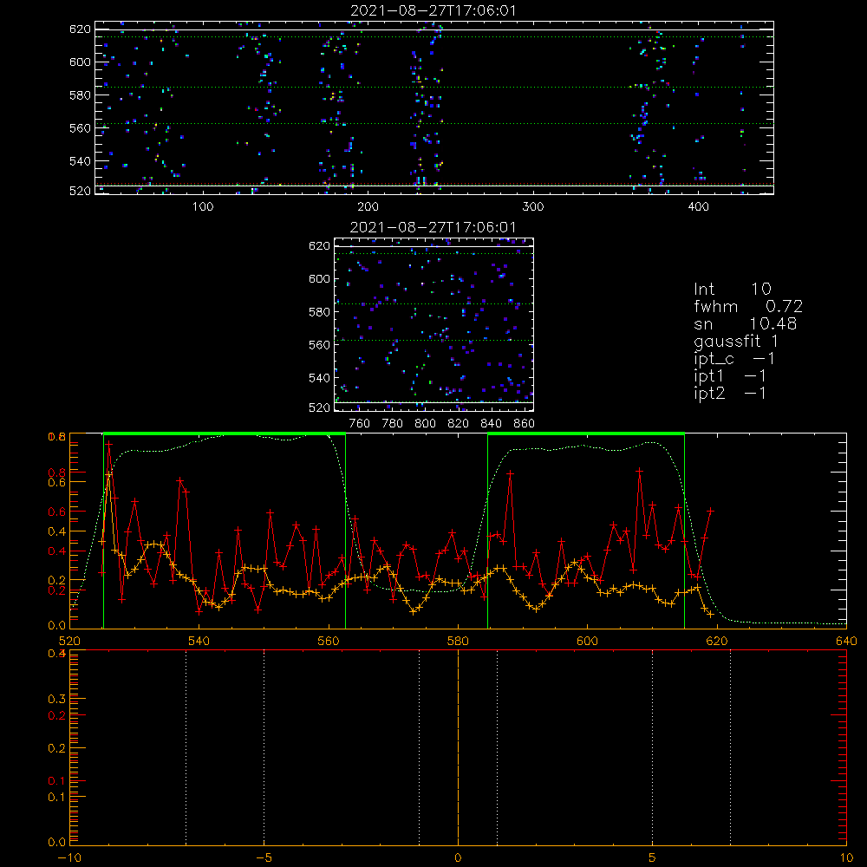Viewport: 867px width, 867px height.
Task: Click the '100' x-axis label of the top image
Action: point(203,207)
